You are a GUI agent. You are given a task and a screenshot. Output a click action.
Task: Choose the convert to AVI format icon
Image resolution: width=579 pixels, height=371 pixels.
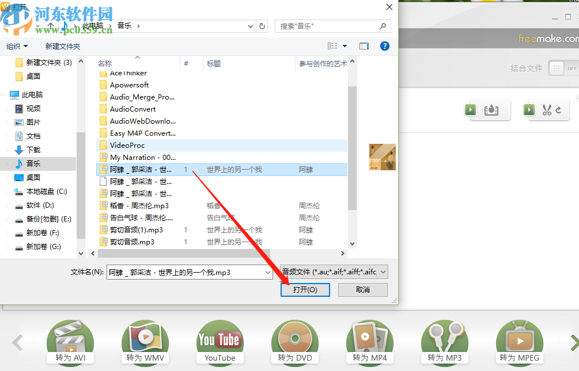(70, 343)
